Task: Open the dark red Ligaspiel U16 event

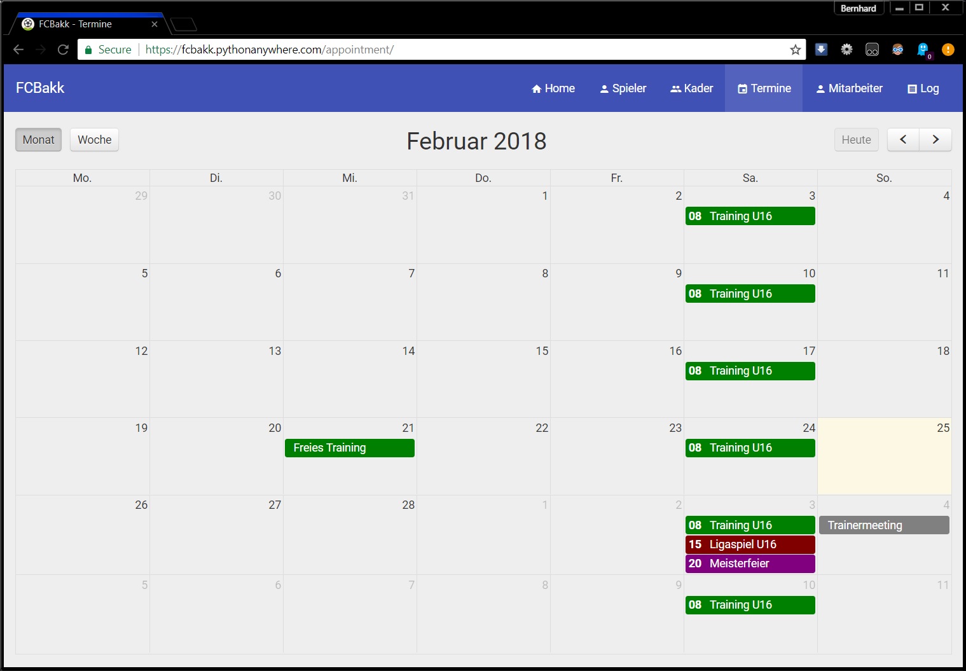Action: tap(750, 544)
